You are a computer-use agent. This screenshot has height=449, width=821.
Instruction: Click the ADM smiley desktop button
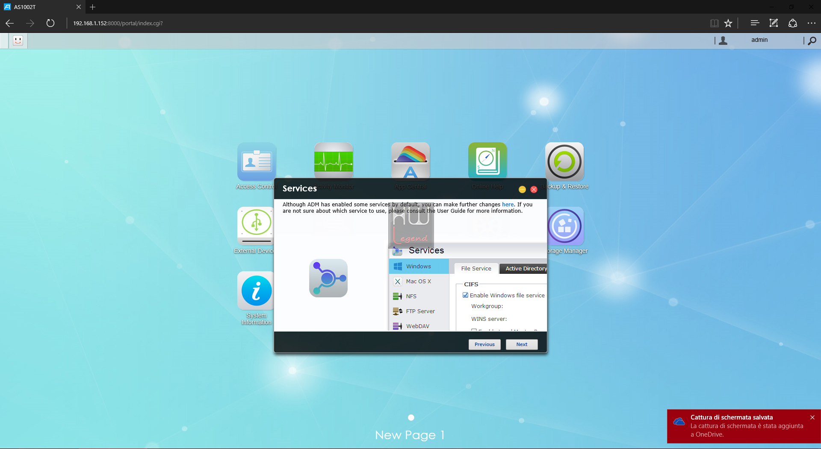pyautogui.click(x=18, y=41)
